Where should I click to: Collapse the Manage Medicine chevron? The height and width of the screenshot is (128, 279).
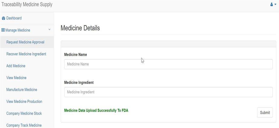49,29
